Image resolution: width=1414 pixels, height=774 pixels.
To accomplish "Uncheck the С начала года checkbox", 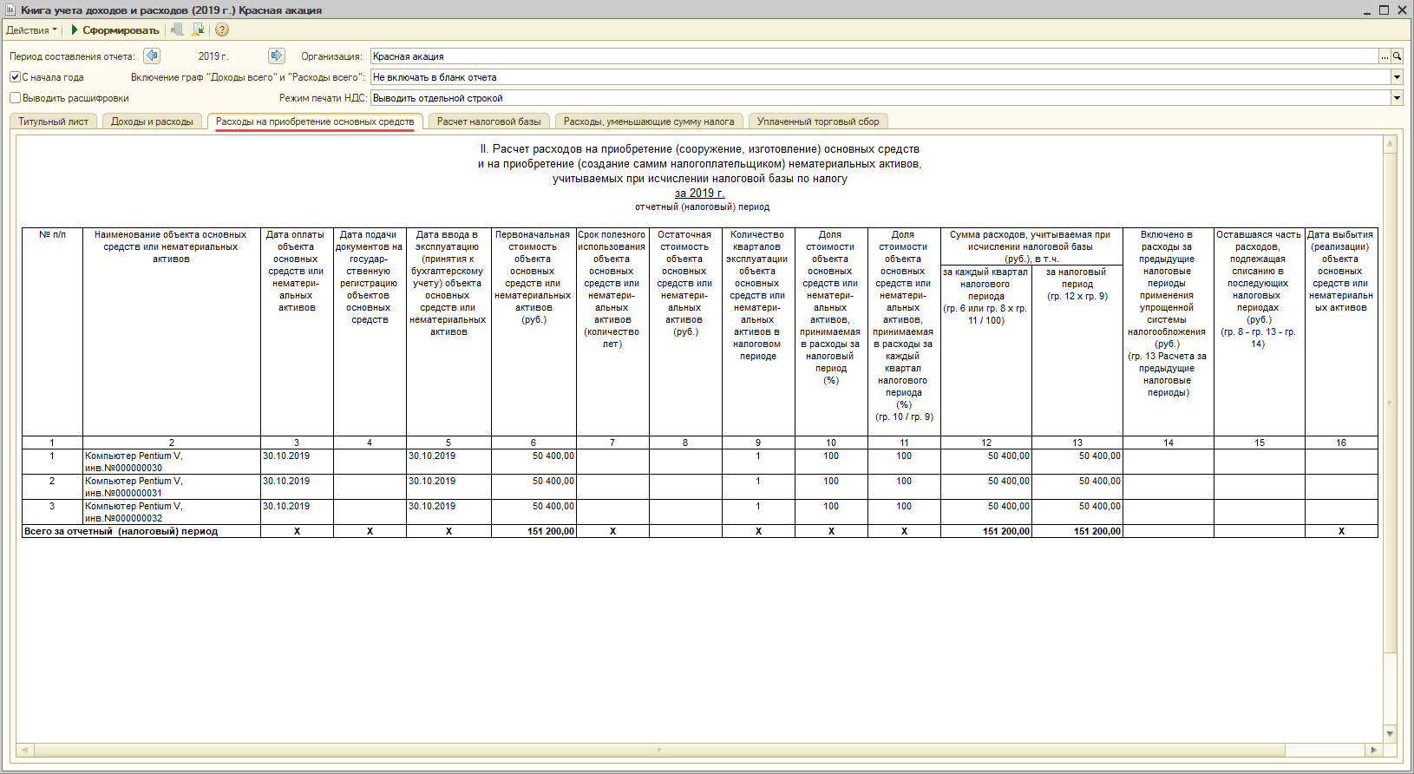I will click(x=15, y=77).
